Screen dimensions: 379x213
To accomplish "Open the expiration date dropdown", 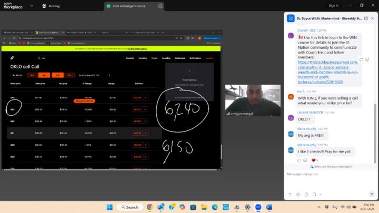I will (94, 75).
